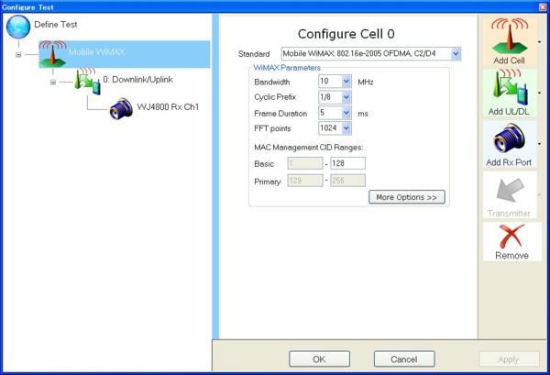The height and width of the screenshot is (375, 550).
Task: Click the WiMAX Parameters group label
Action: [x=287, y=68]
